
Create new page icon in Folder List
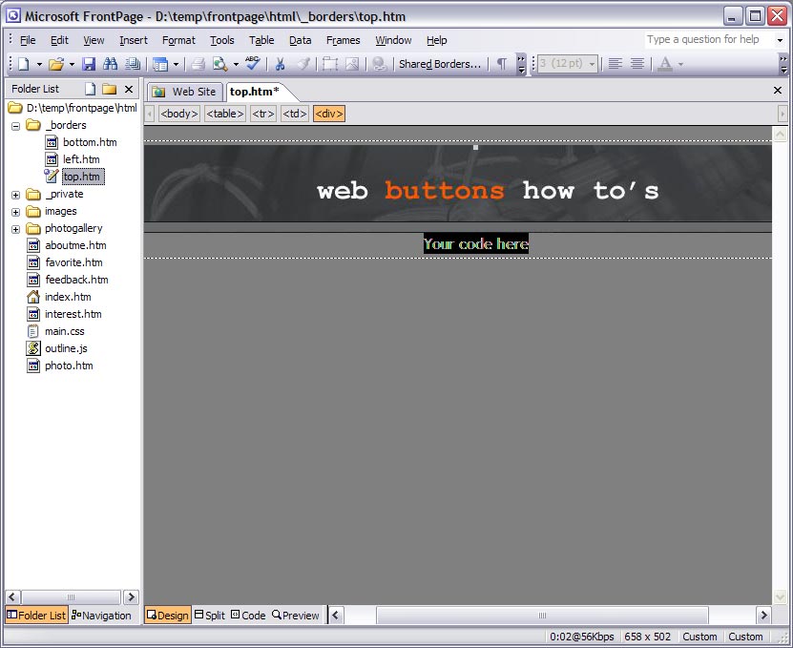click(x=90, y=89)
